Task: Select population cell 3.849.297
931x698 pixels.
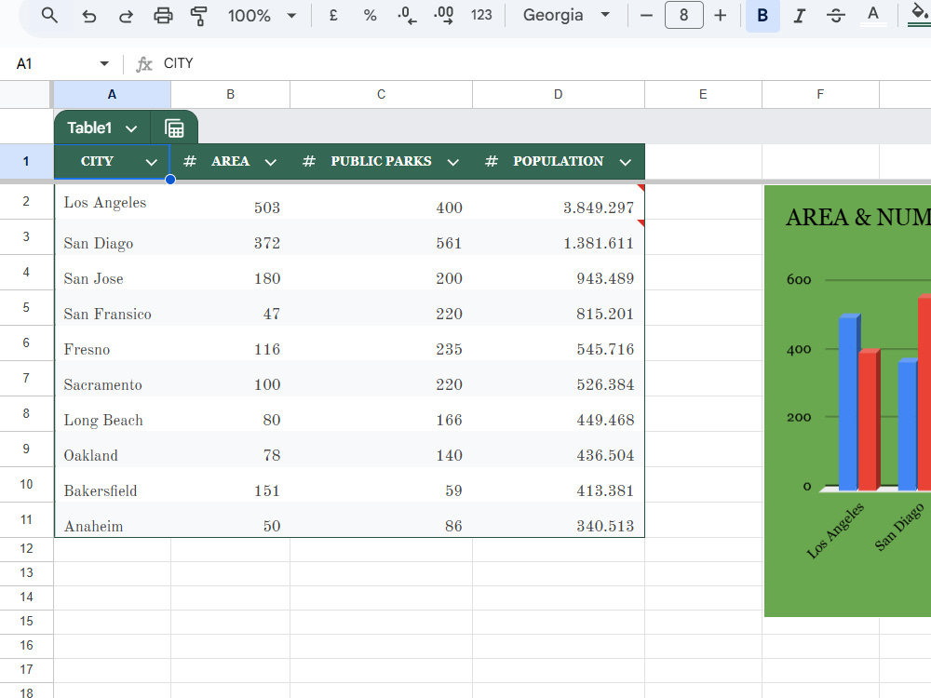Action: (559, 202)
